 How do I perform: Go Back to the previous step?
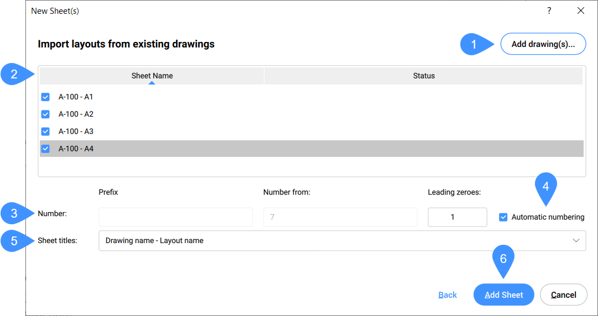pos(447,295)
